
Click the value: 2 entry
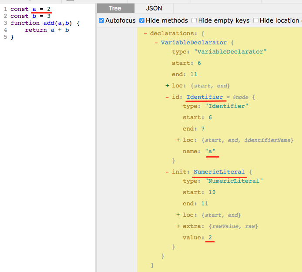coord(197,238)
